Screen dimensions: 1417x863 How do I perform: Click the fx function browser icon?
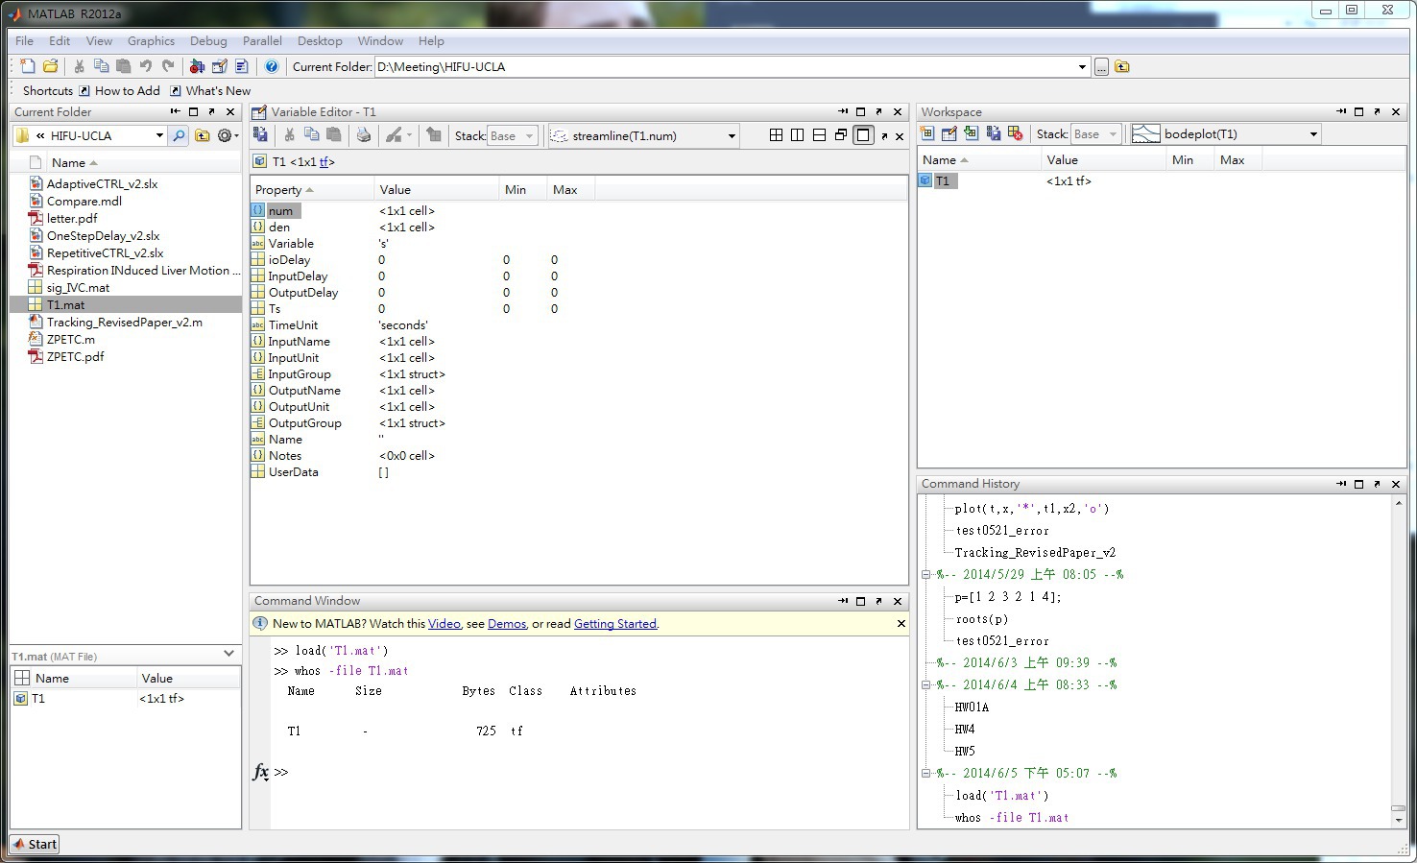point(260,772)
